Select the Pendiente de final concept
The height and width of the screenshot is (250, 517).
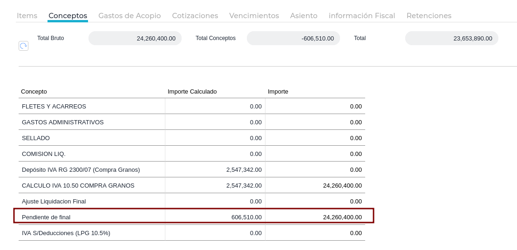192,217
